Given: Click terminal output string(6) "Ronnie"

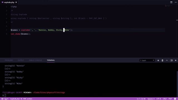Looking at the screenshot, I should (15, 66).
